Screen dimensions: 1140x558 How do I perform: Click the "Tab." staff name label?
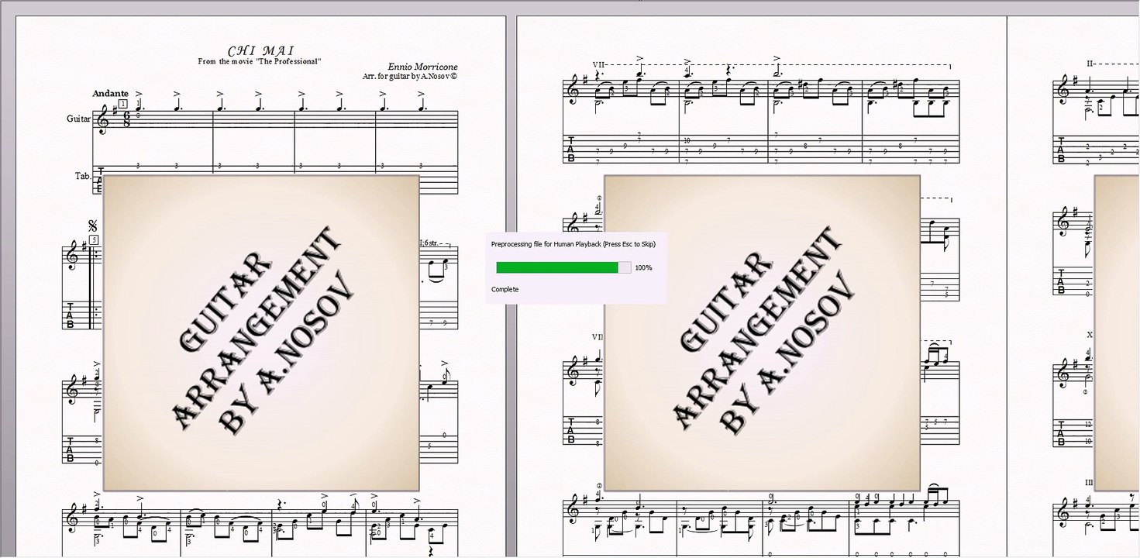pyautogui.click(x=83, y=176)
